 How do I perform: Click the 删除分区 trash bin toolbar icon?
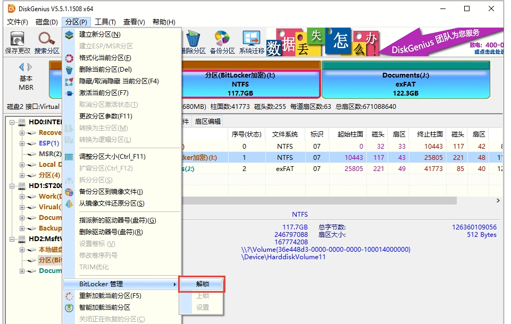click(x=193, y=42)
